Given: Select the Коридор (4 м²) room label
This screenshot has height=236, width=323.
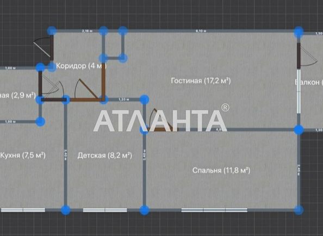Looking at the screenshot, I should click(x=81, y=66).
